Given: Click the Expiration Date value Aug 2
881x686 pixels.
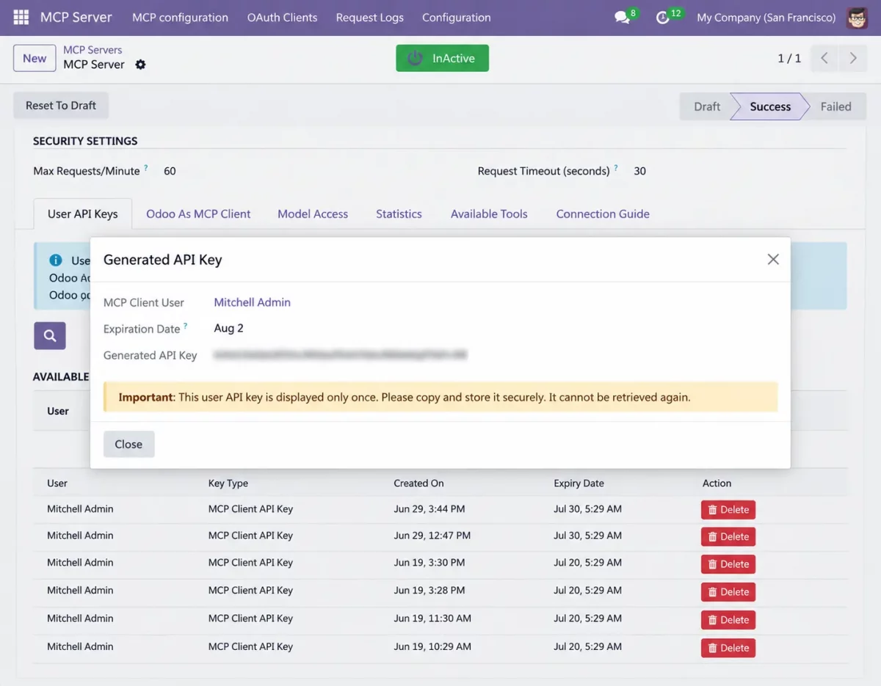Looking at the screenshot, I should [x=228, y=328].
